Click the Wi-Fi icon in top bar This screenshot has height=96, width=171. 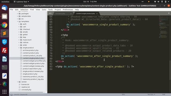coord(155,2)
